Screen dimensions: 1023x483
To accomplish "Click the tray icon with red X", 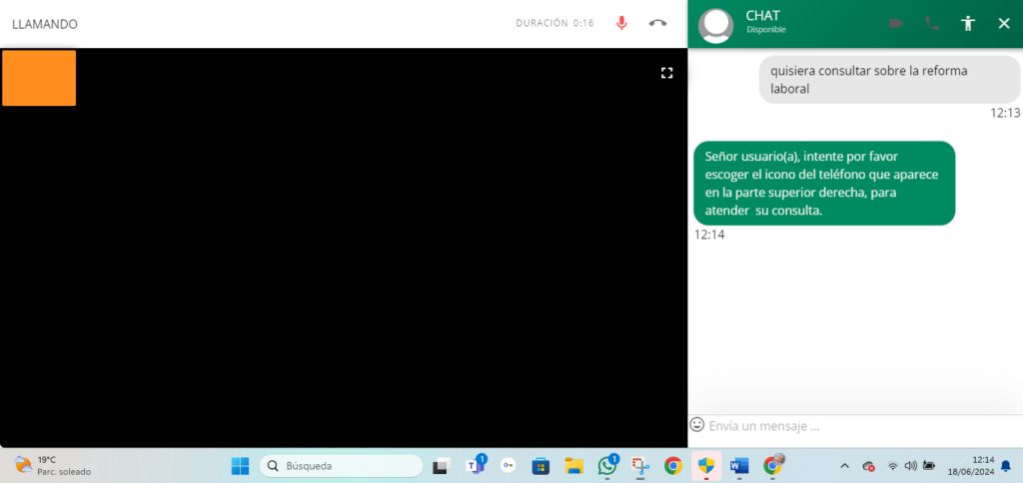I will click(x=868, y=466).
